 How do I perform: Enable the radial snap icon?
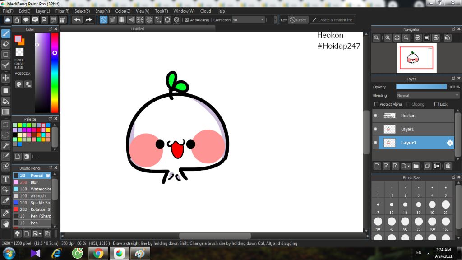140,20
